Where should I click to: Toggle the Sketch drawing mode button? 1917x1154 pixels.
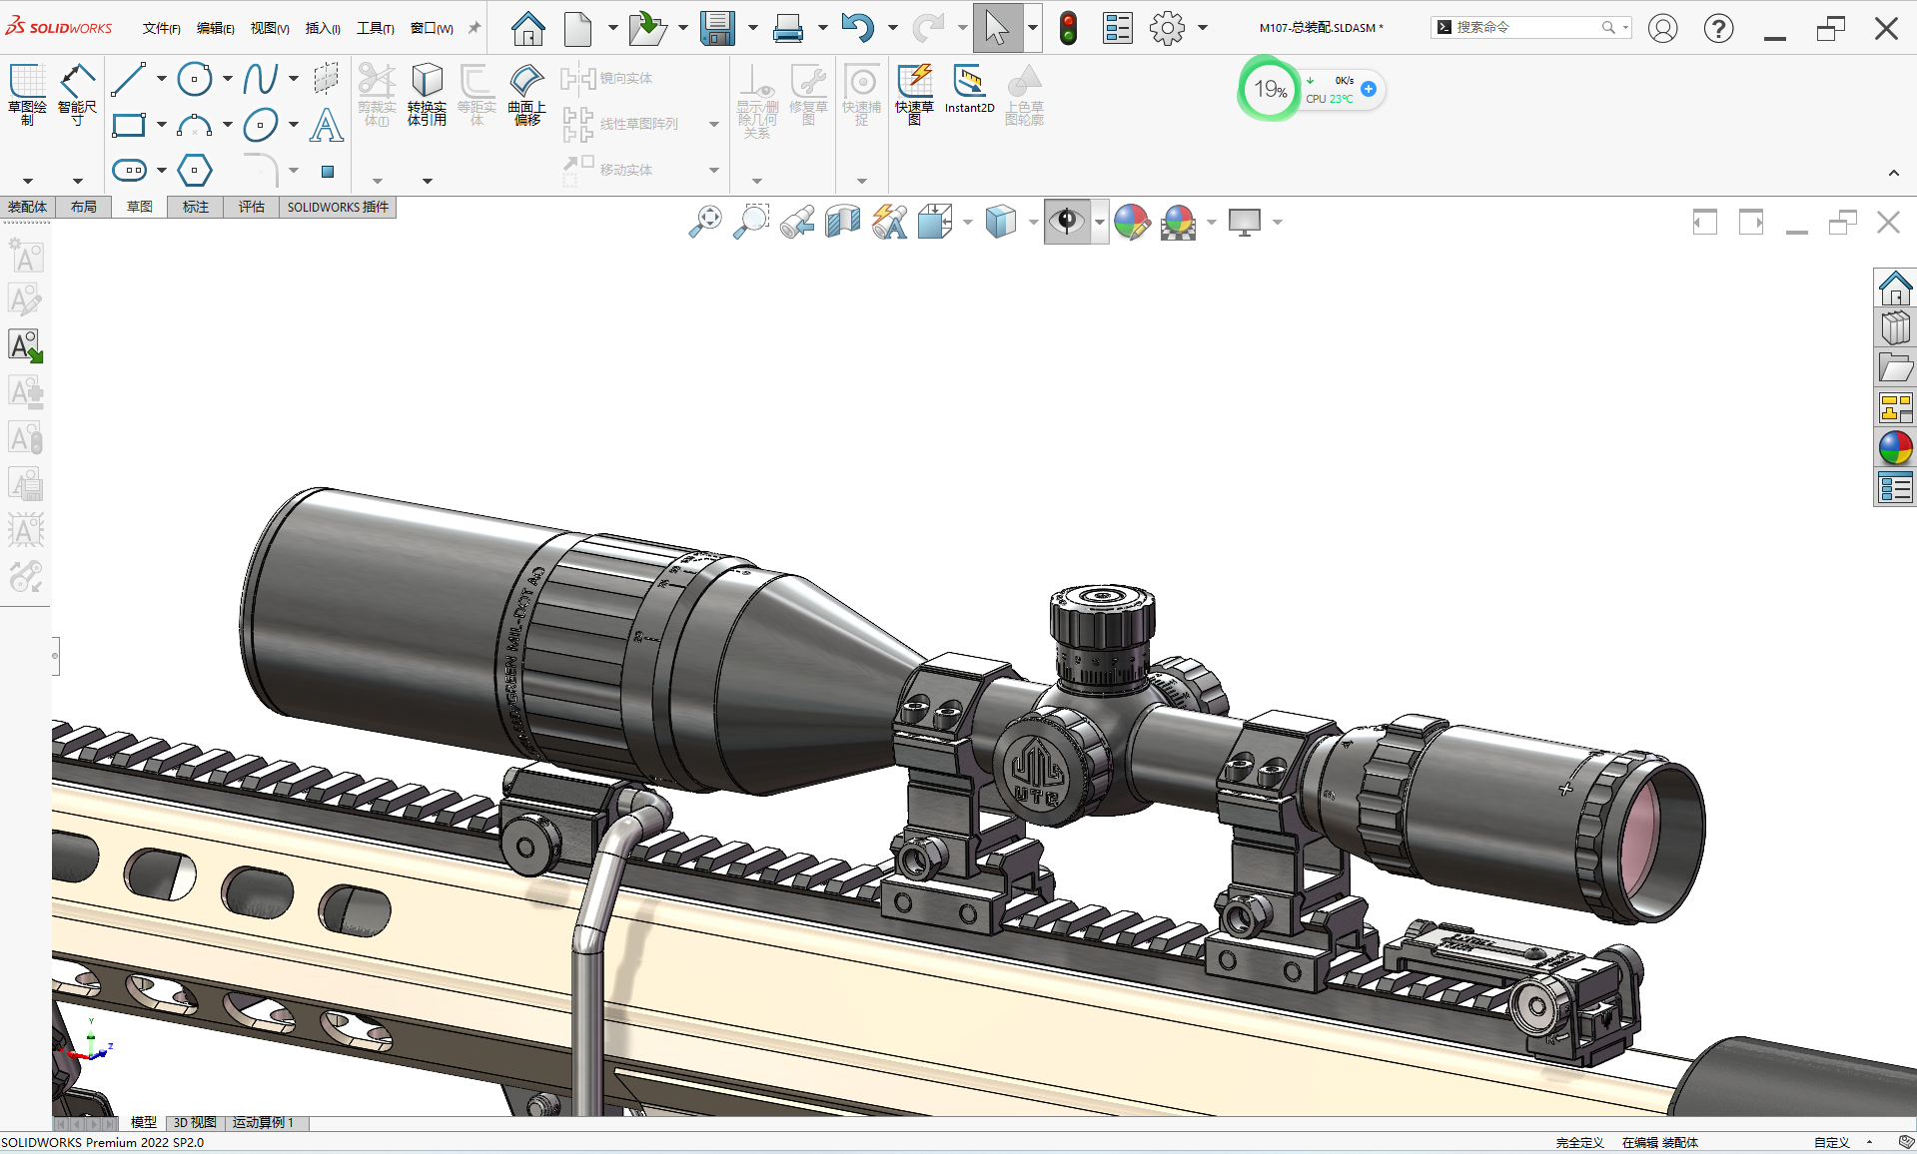[x=27, y=95]
